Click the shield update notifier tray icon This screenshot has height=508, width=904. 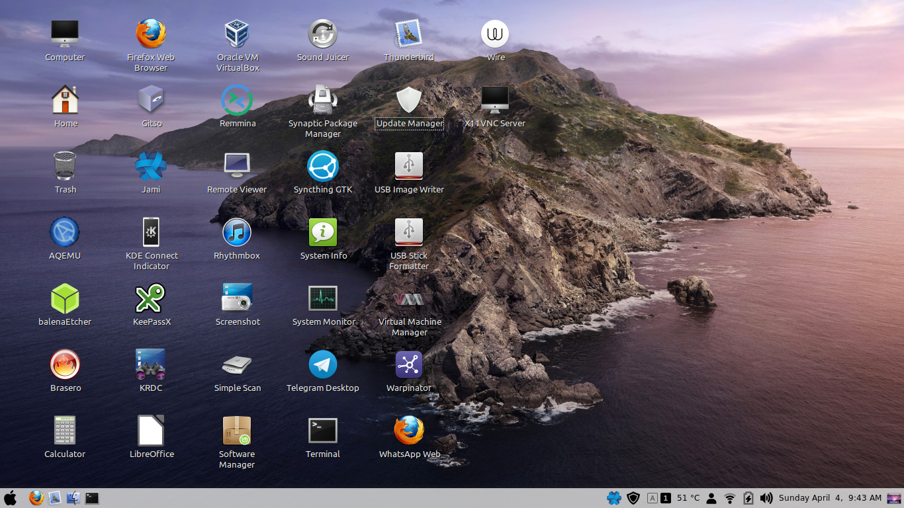[633, 498]
